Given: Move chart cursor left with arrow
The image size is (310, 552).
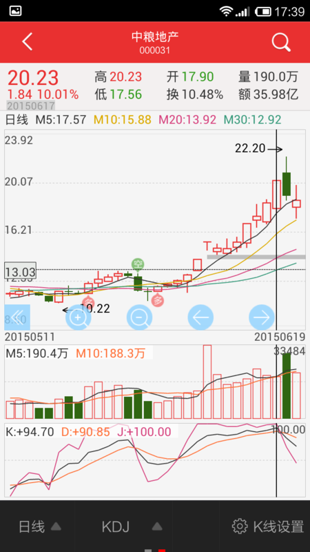Looking at the screenshot, I should 200,317.
